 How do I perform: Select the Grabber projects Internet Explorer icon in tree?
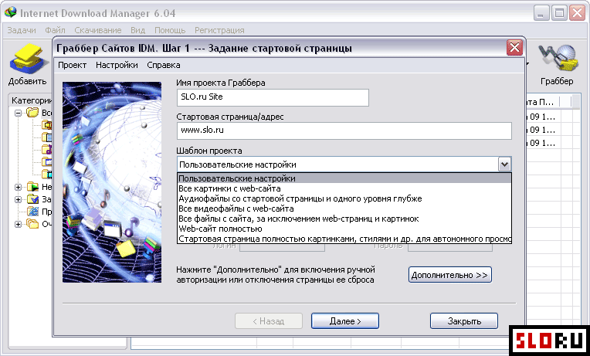(x=32, y=212)
